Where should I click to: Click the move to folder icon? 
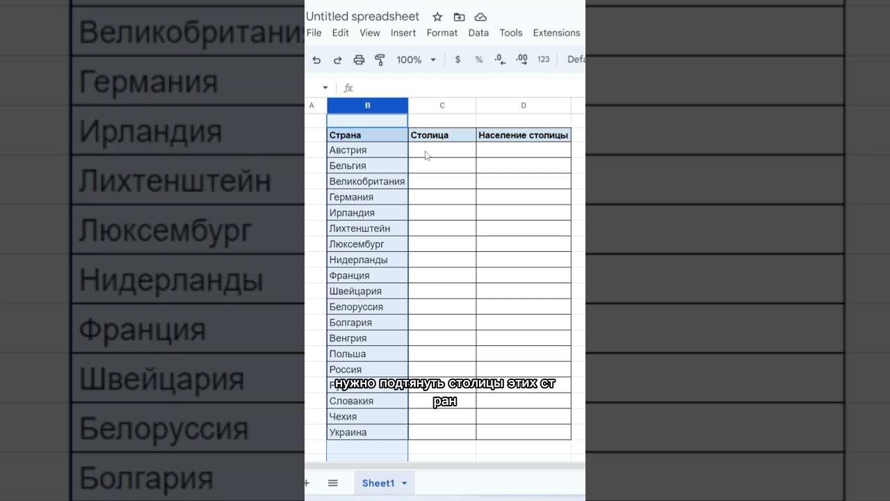(x=459, y=17)
